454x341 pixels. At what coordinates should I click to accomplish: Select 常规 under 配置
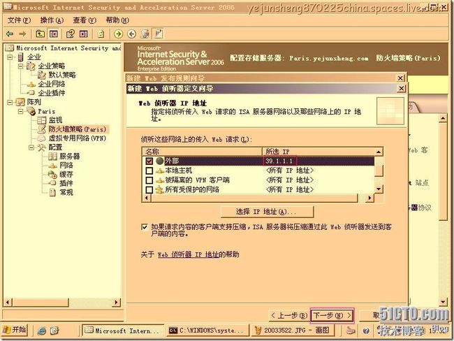pos(66,192)
